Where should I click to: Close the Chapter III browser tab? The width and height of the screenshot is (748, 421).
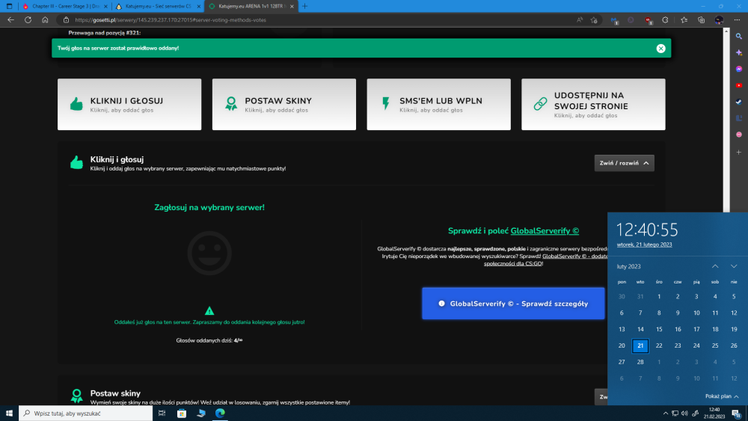pos(105,6)
